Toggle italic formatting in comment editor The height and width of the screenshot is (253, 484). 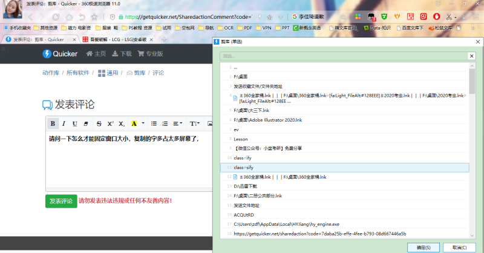(x=64, y=123)
